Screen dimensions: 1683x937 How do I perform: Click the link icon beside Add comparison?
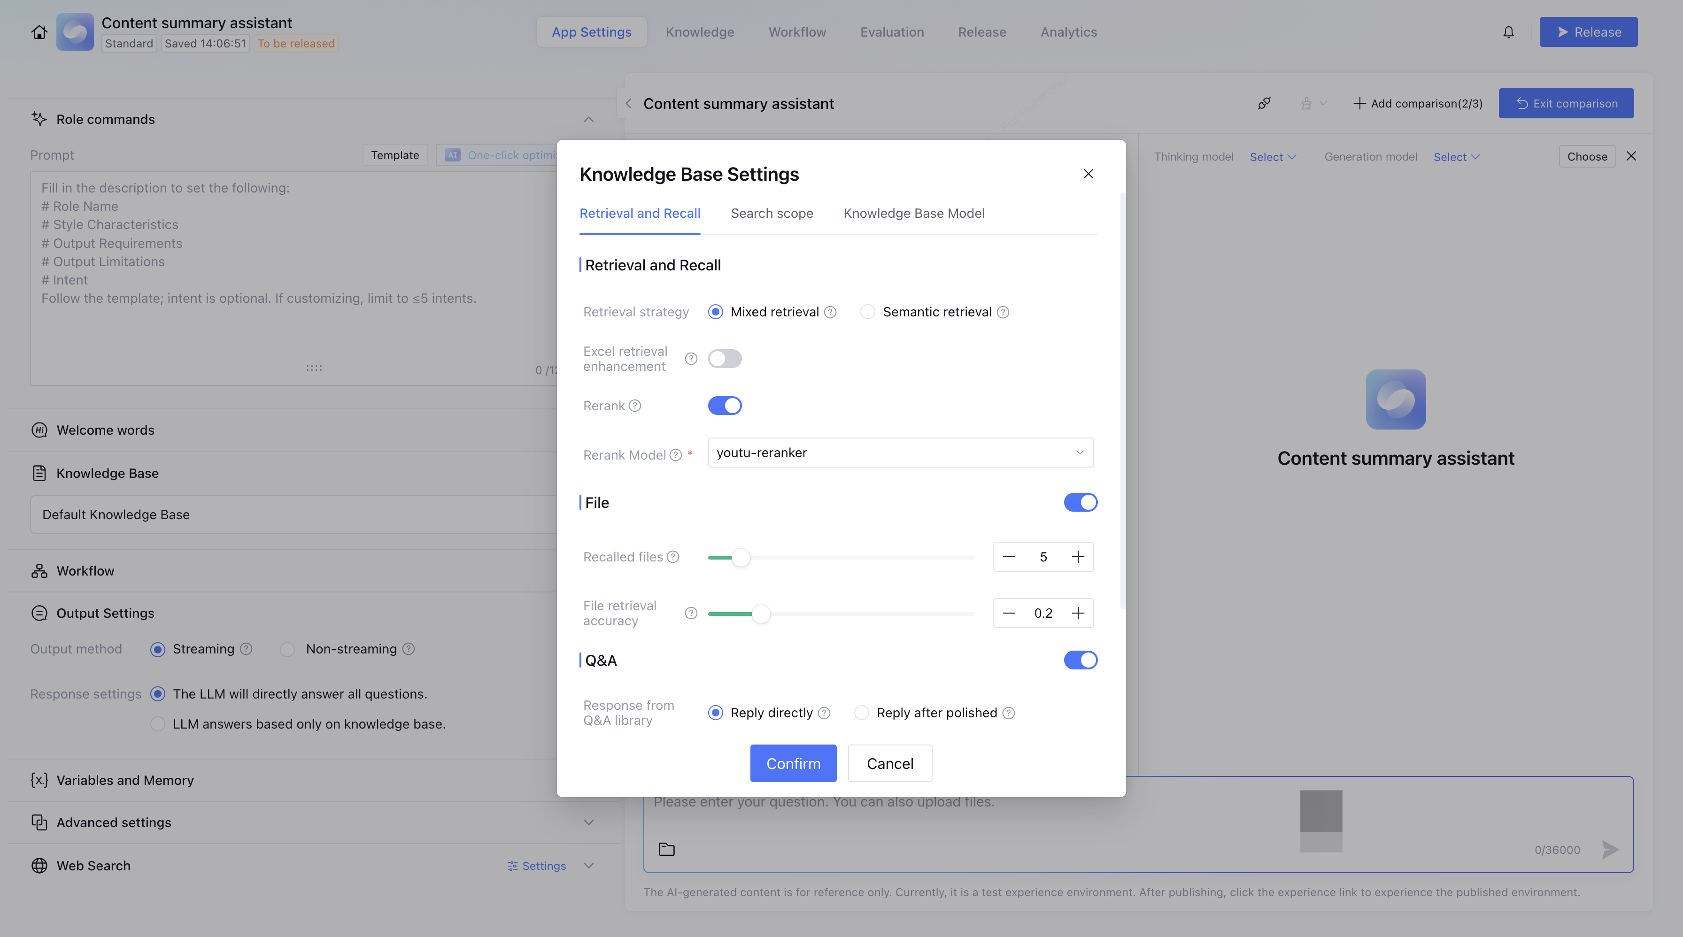click(1264, 103)
